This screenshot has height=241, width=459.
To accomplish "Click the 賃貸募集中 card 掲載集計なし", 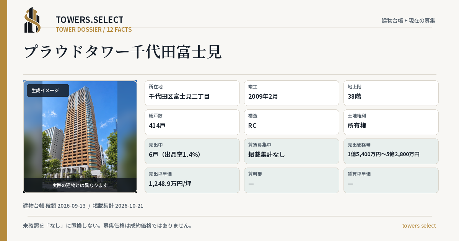I will click(x=291, y=151).
